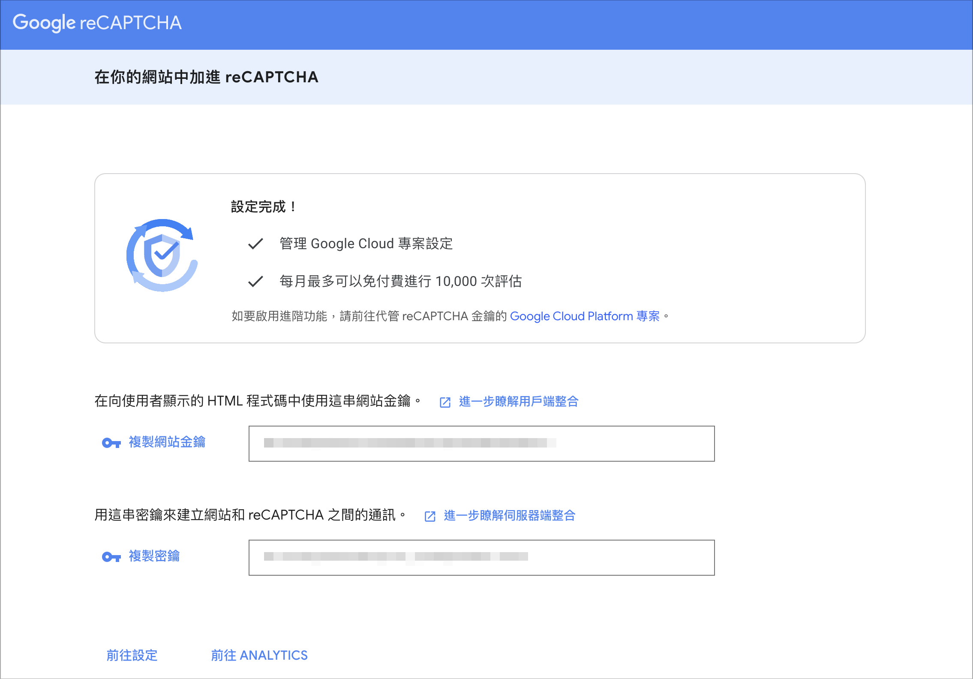Click 複製網站金鑰 to copy the site key

[167, 442]
